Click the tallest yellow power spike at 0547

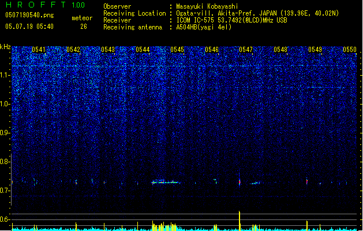pos(239,221)
